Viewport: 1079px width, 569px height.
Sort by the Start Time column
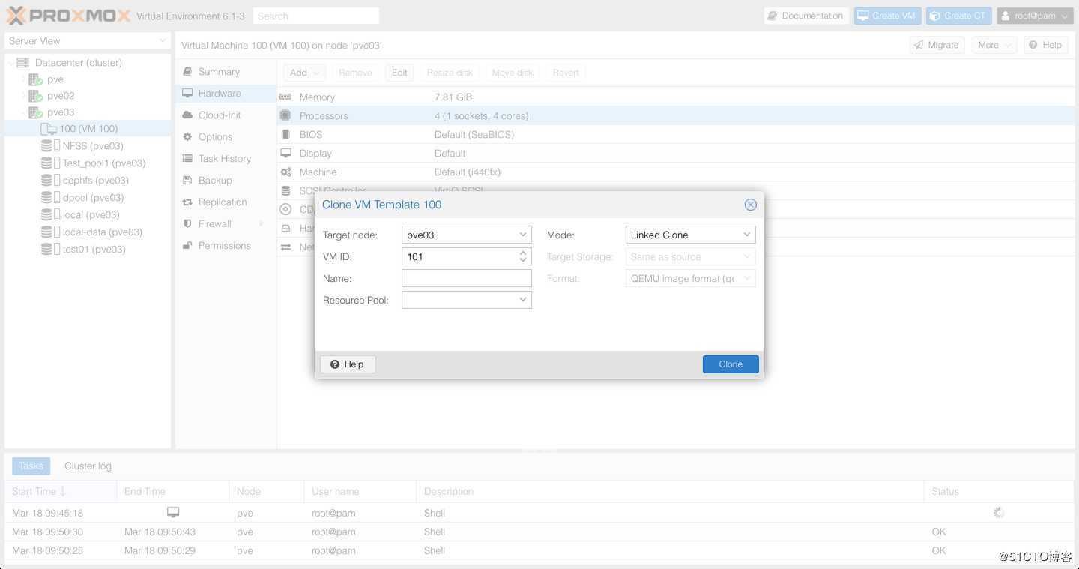[x=60, y=492]
